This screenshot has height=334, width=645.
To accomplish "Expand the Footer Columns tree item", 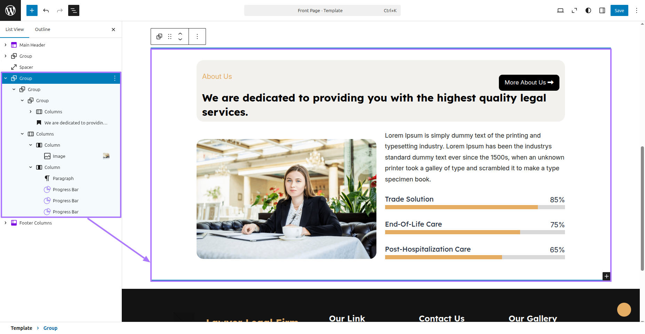I will pos(6,223).
